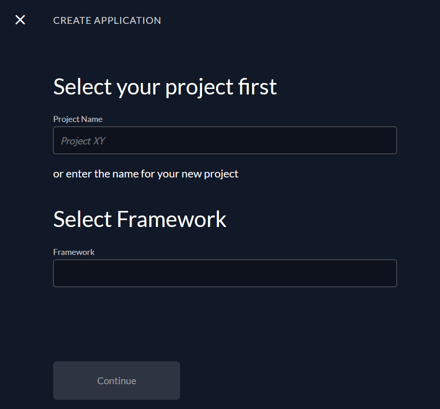Close the Create Application dialog
Viewport: 440px width, 409px height.
(20, 20)
